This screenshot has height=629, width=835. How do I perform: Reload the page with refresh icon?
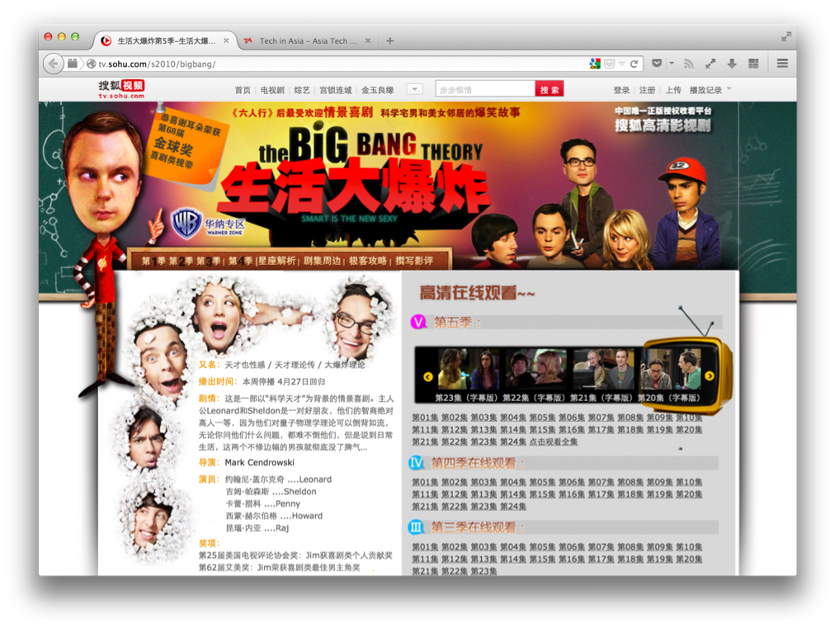click(x=634, y=64)
